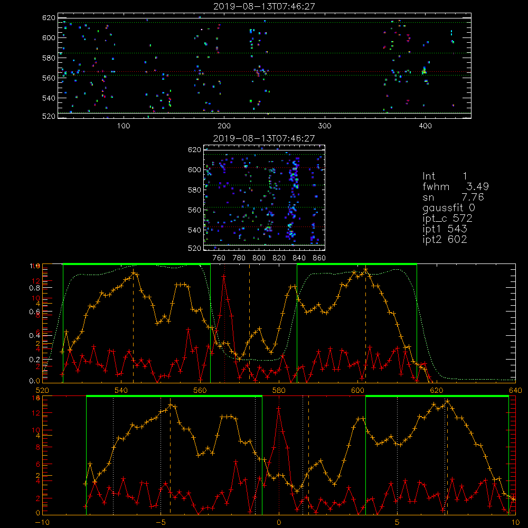The height and width of the screenshot is (528, 528).
Task: Select the 'ipt_c 572' readout line
Action: [448, 219]
